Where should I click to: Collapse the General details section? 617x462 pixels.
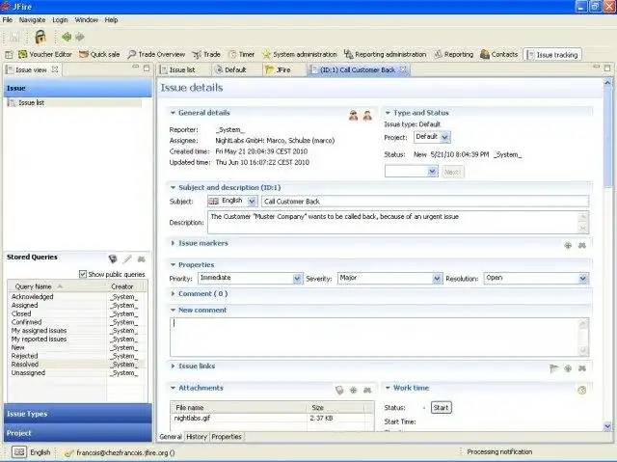173,113
